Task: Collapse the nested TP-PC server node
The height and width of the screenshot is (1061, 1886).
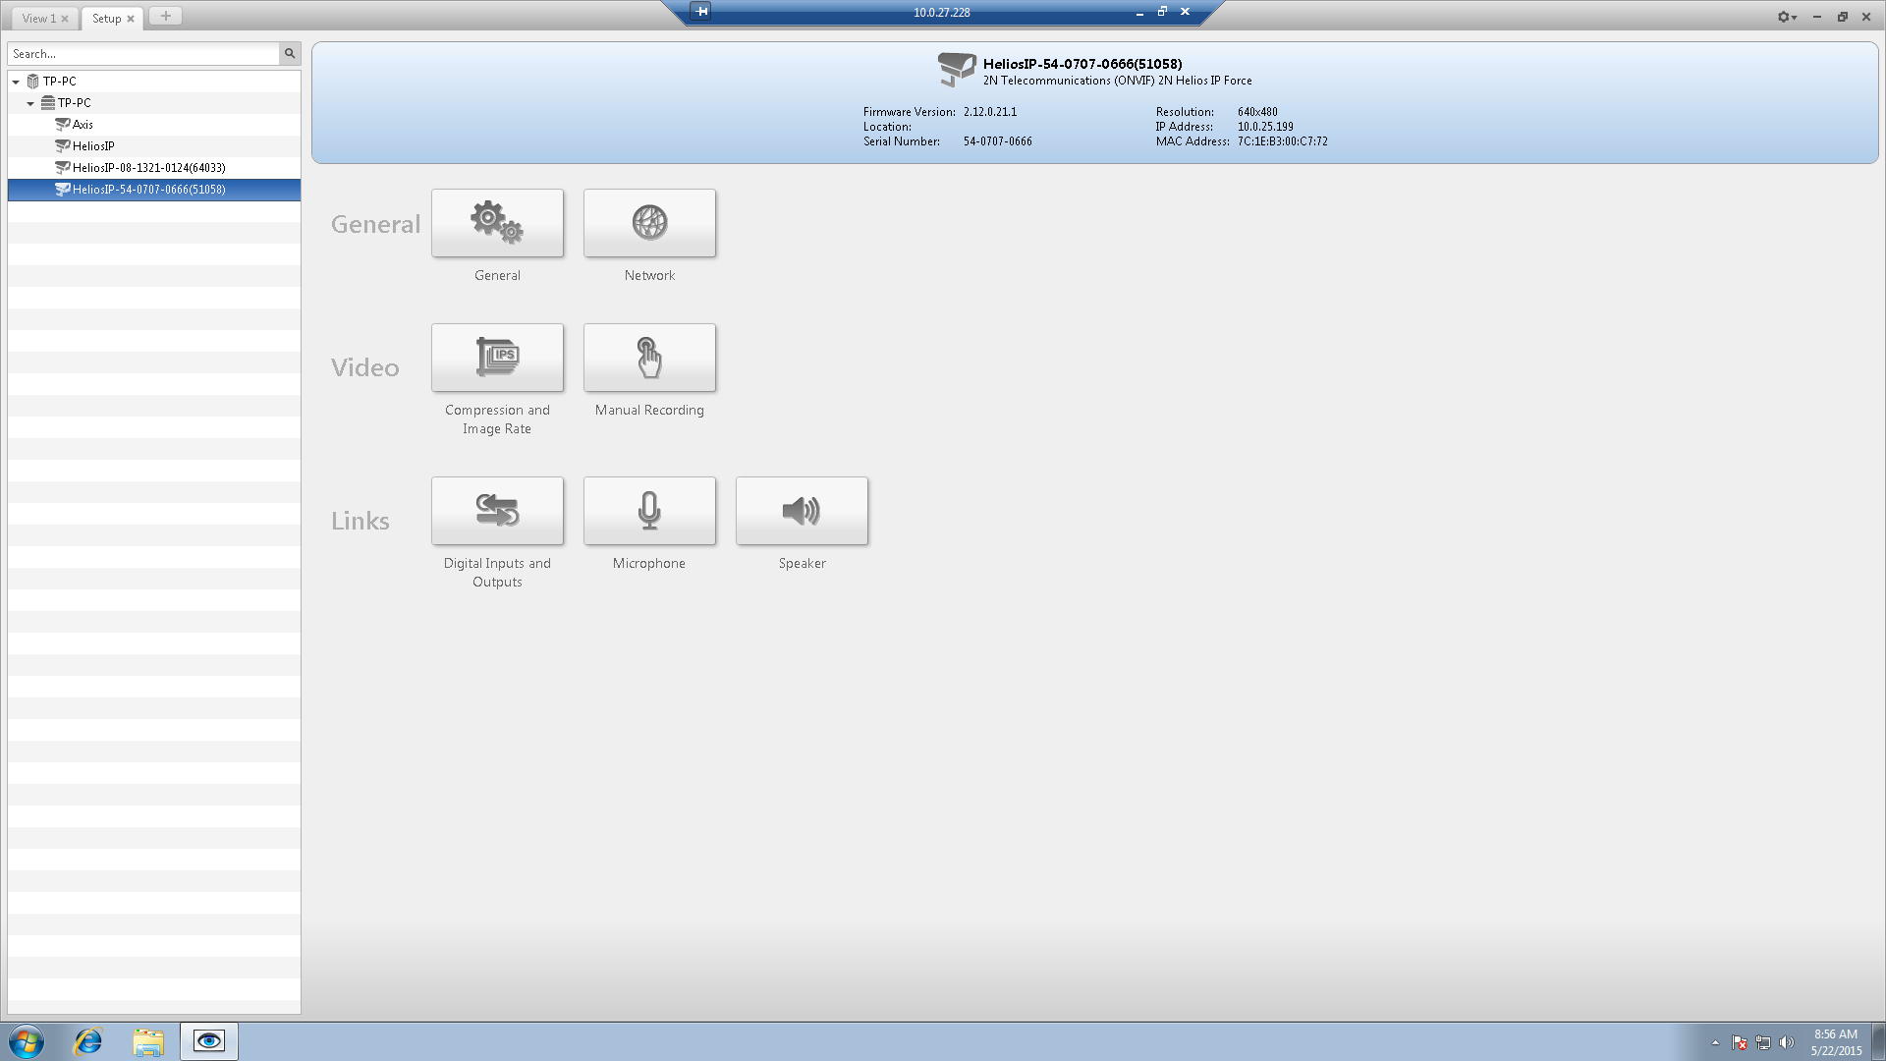Action: (x=30, y=103)
